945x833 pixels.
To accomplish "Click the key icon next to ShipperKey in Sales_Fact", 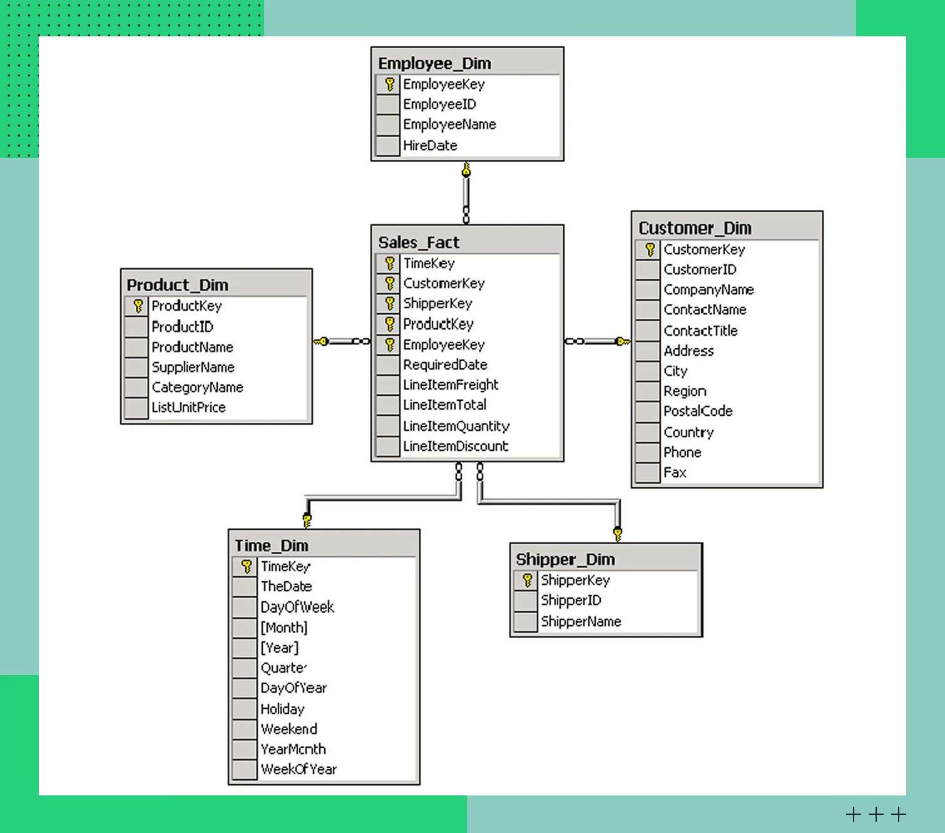I will pos(389,304).
